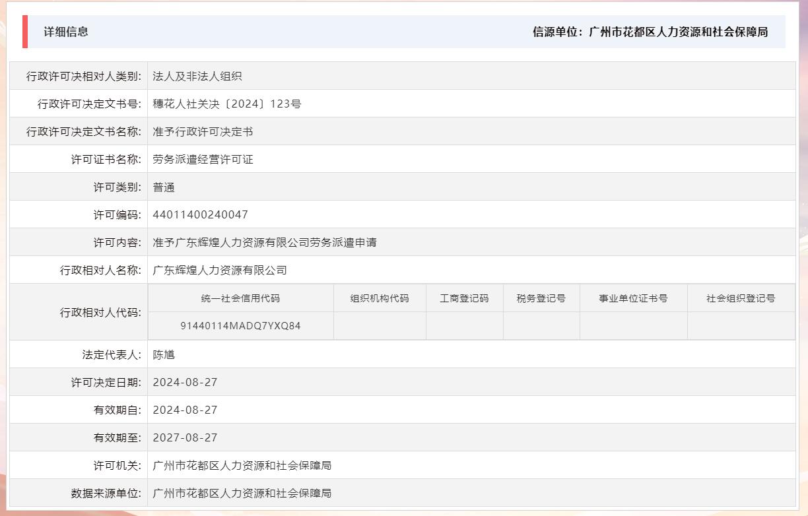Click the 事业单位证书号 column header
The height and width of the screenshot is (516, 808).
coord(634,298)
